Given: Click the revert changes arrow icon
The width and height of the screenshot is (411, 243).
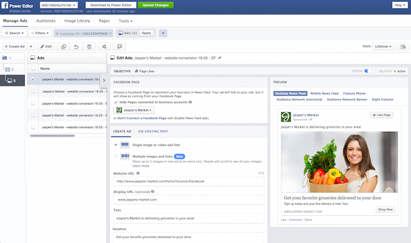Looking at the screenshot, I should click(x=76, y=47).
